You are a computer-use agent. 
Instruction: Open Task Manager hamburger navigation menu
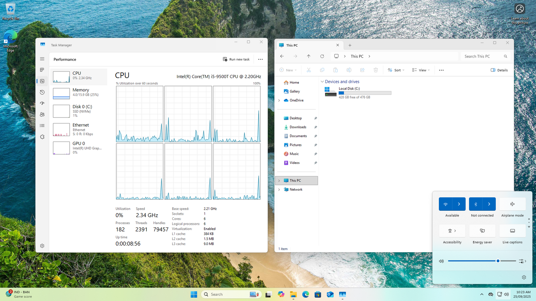pyautogui.click(x=42, y=59)
